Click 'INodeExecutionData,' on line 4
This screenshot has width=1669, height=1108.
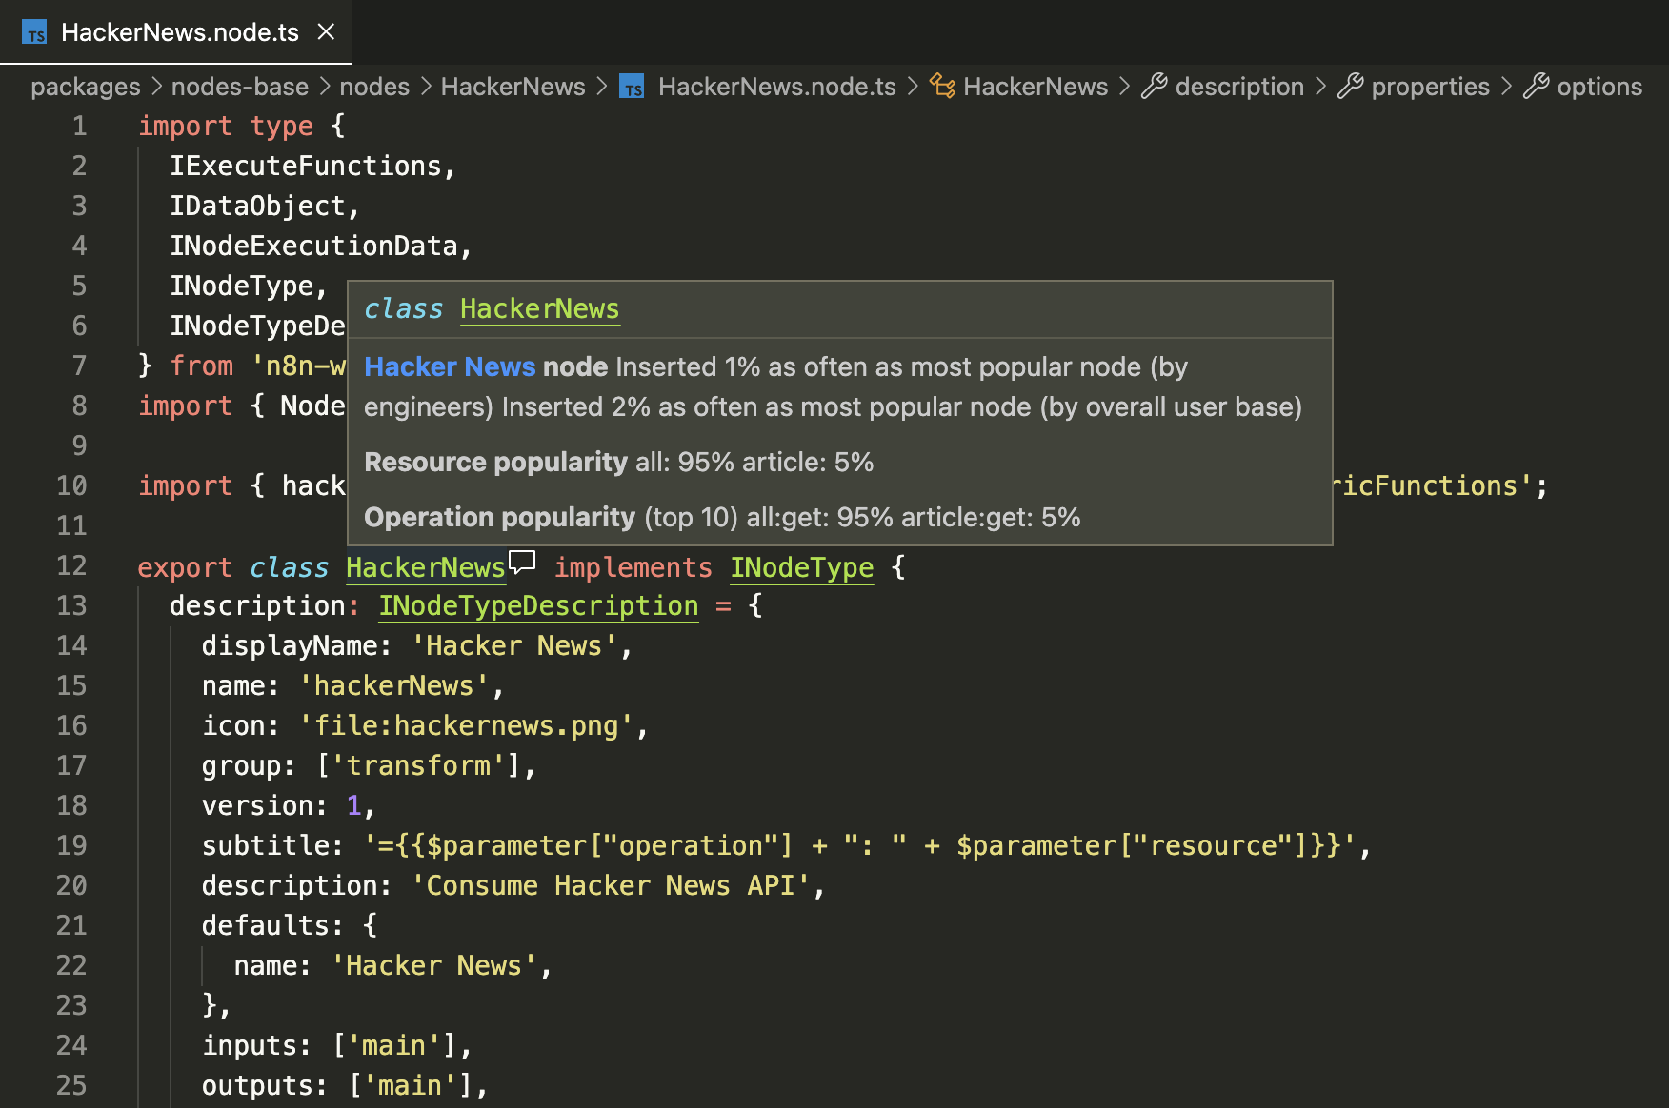[321, 246]
